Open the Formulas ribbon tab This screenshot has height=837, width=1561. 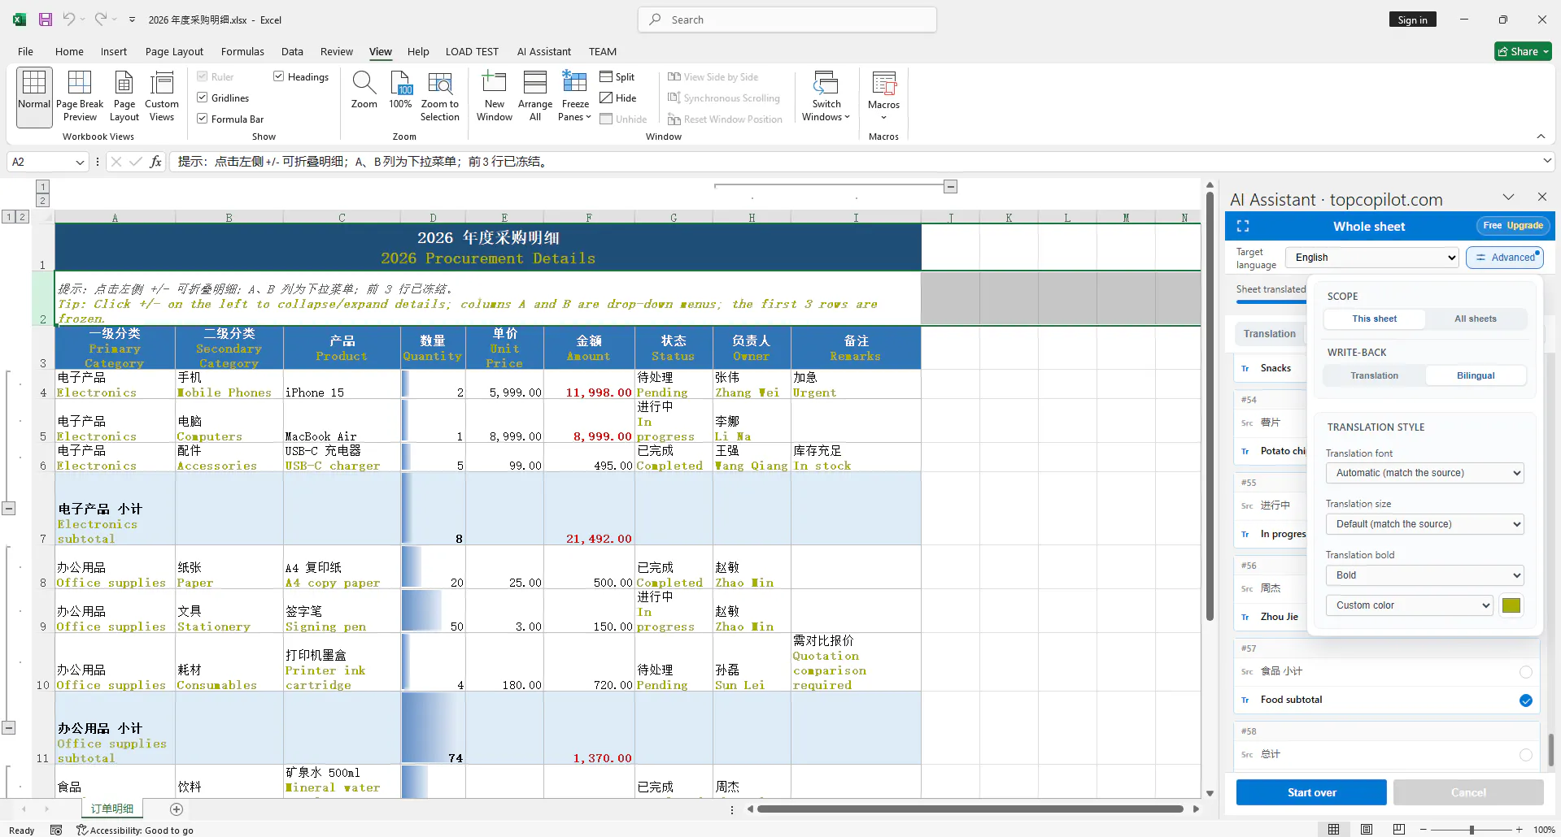[242, 51]
